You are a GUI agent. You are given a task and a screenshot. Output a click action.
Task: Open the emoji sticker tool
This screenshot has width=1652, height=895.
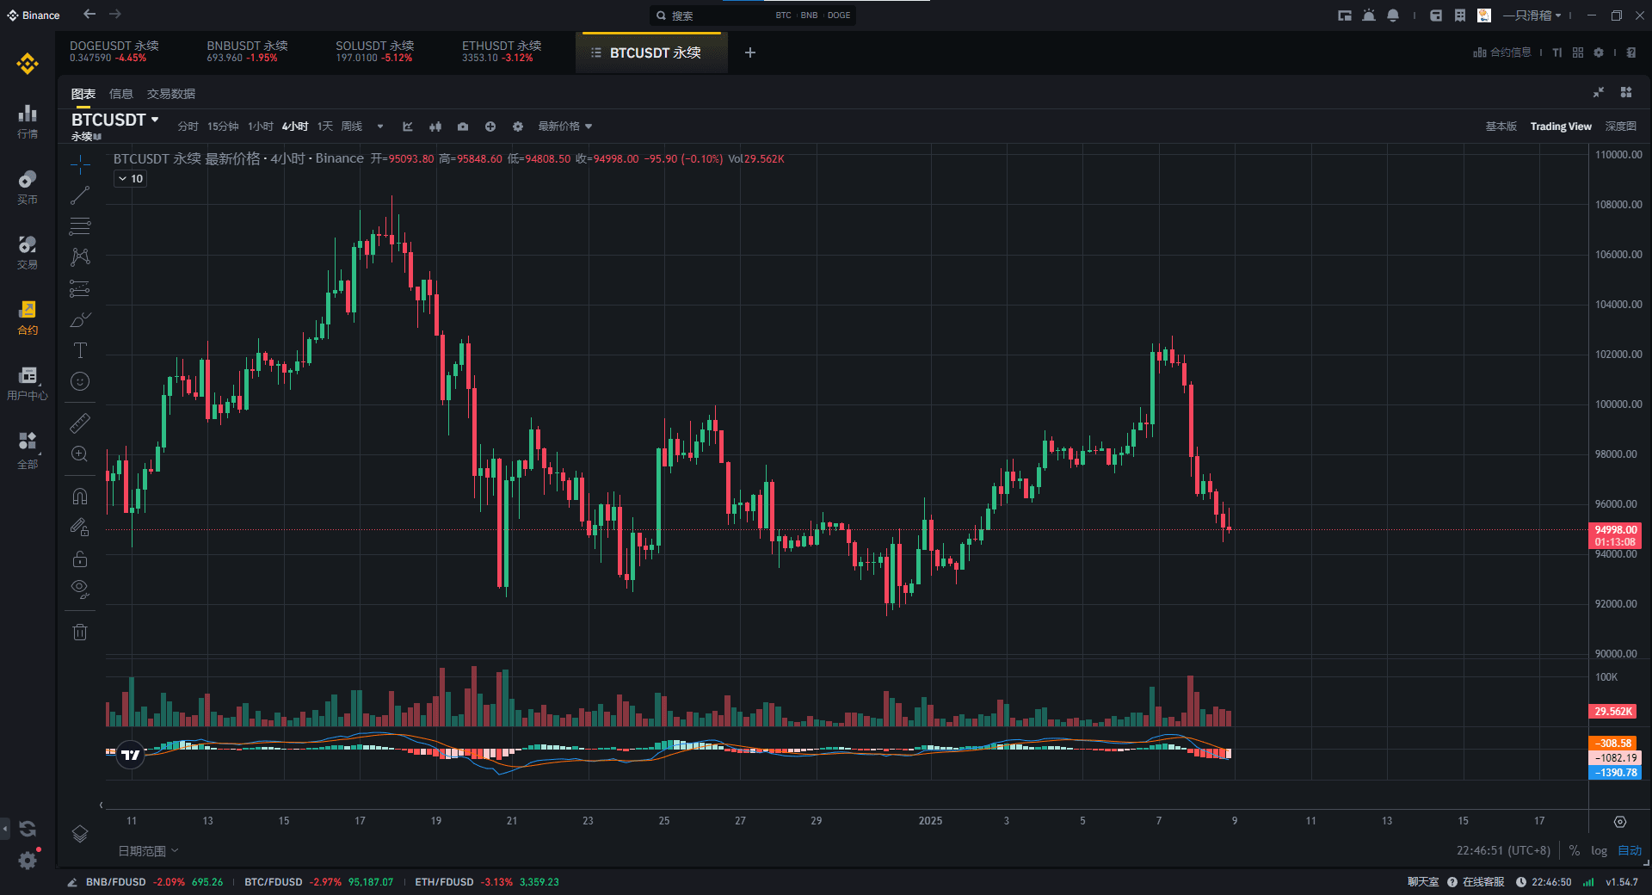tap(80, 381)
